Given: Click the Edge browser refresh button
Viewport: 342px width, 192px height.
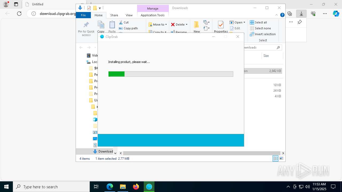Looking at the screenshot, I should point(19,14).
